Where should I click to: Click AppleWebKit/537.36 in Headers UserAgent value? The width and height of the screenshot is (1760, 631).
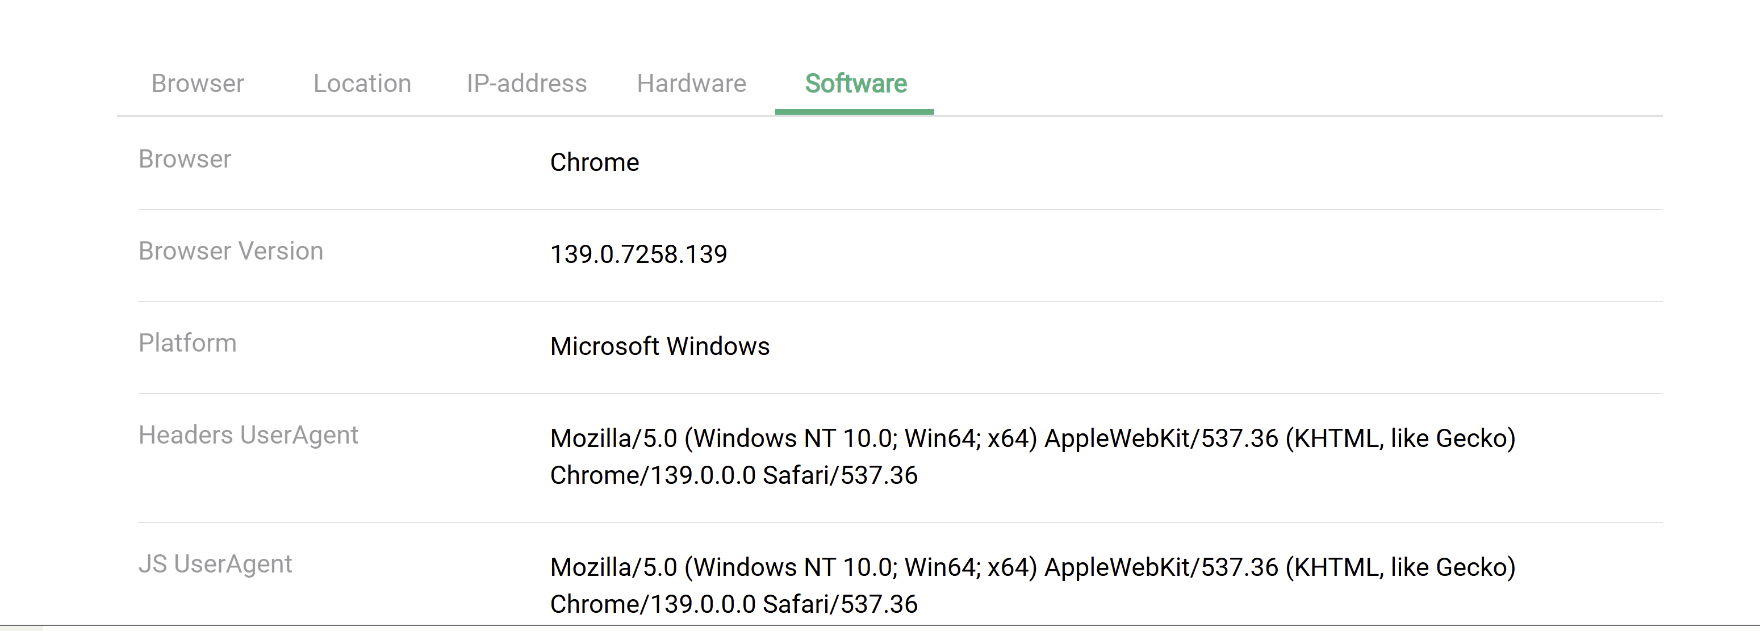coord(1161,438)
